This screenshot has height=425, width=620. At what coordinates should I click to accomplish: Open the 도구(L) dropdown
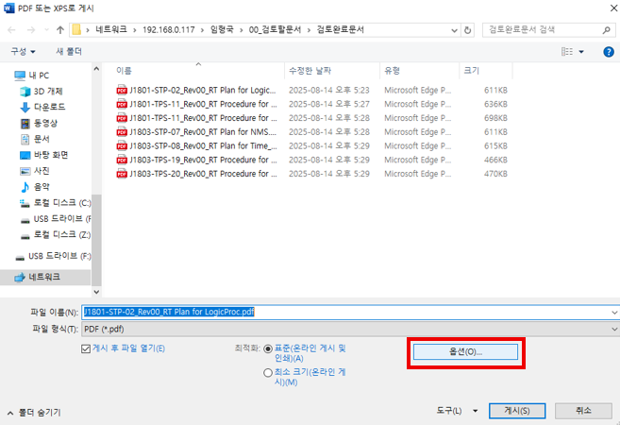click(x=457, y=411)
